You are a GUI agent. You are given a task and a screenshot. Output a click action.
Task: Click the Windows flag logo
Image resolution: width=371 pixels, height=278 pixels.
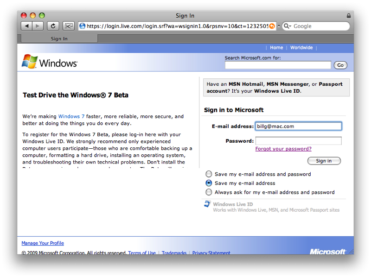(30, 62)
